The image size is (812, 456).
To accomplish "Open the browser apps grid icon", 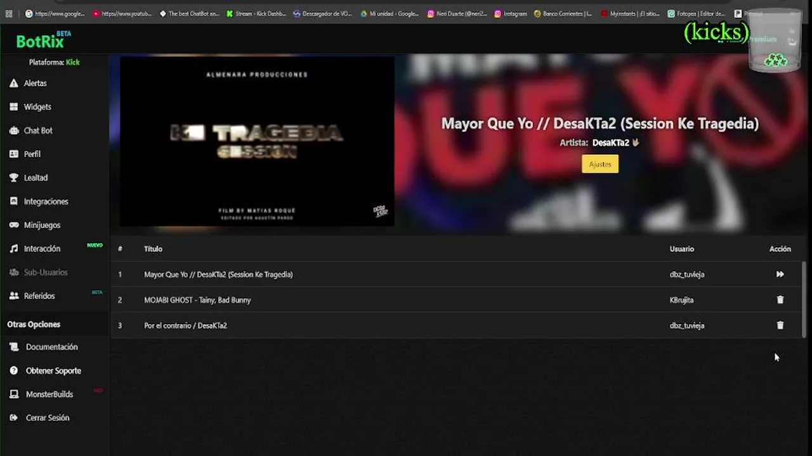I will click(x=10, y=13).
